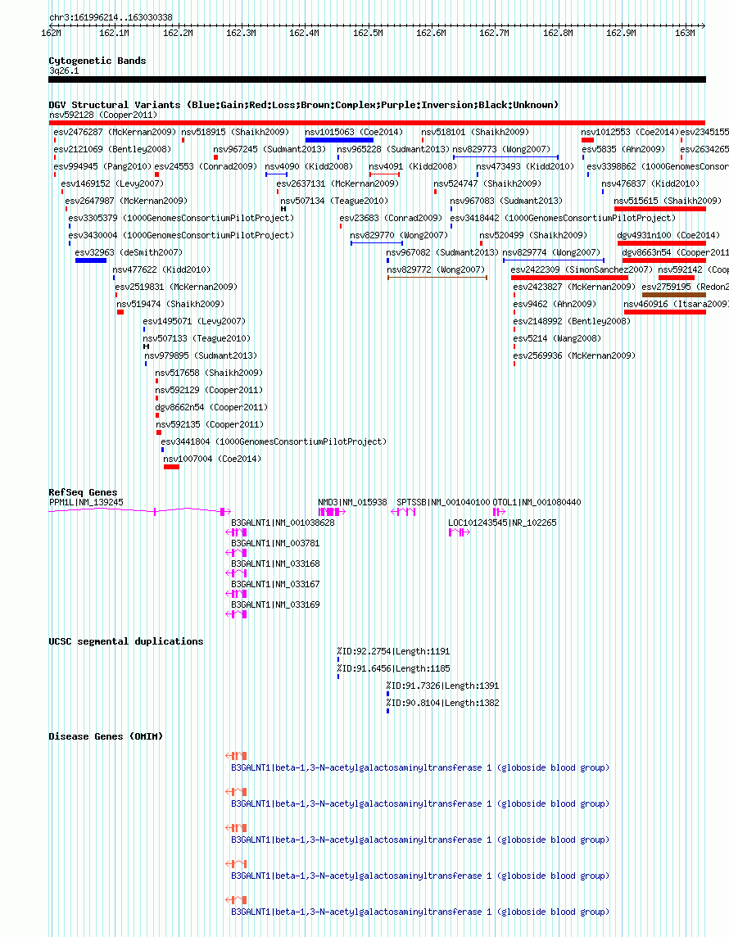Open nsv967245 (Sudmant2013) variant
729x937 pixels.
(269, 149)
